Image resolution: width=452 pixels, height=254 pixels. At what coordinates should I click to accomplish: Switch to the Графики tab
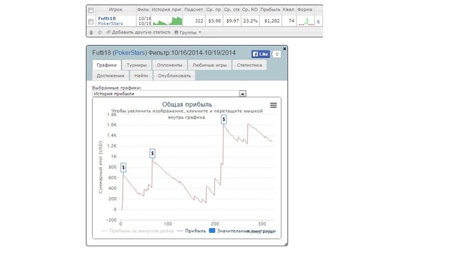(107, 65)
